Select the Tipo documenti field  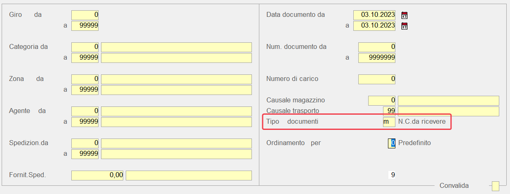coord(389,122)
